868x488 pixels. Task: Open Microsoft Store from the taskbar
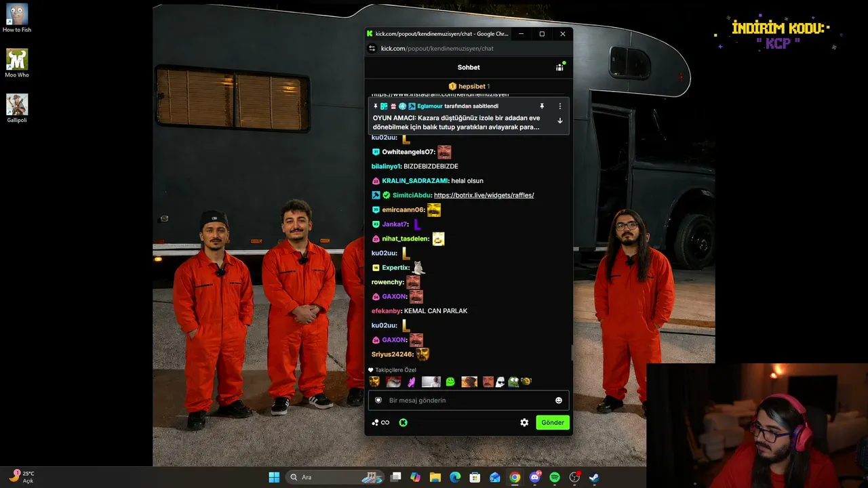(475, 477)
